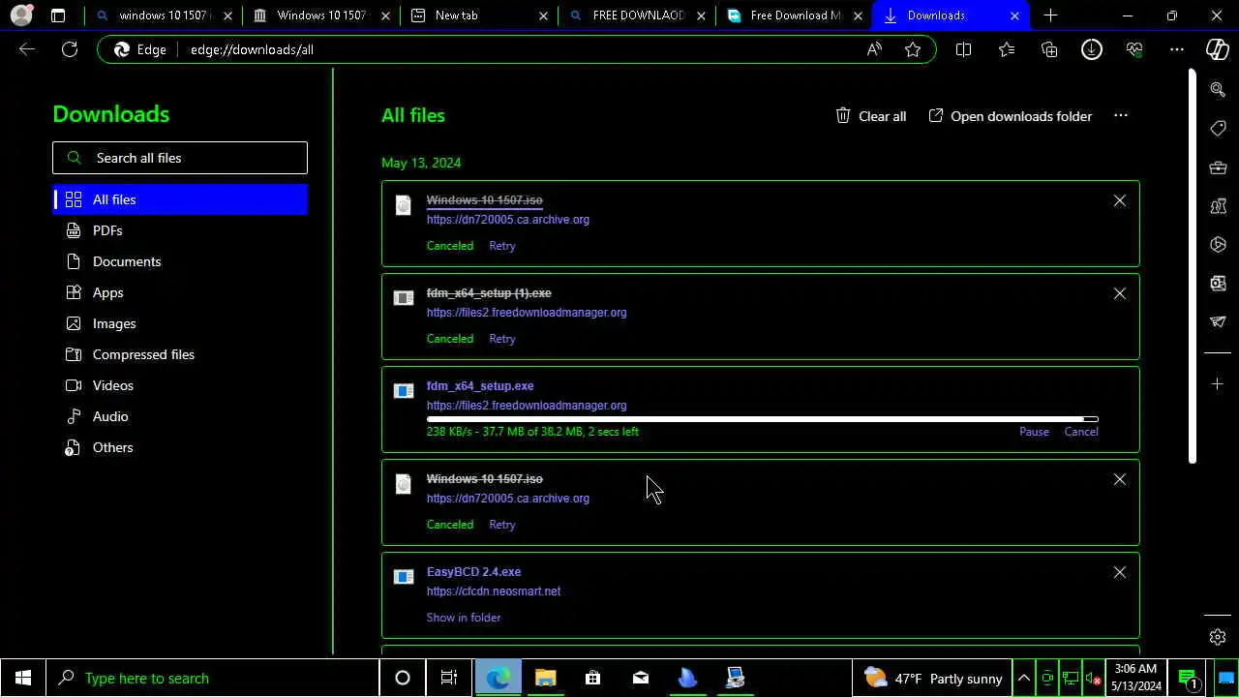Add this page to favorites star

coord(913,49)
